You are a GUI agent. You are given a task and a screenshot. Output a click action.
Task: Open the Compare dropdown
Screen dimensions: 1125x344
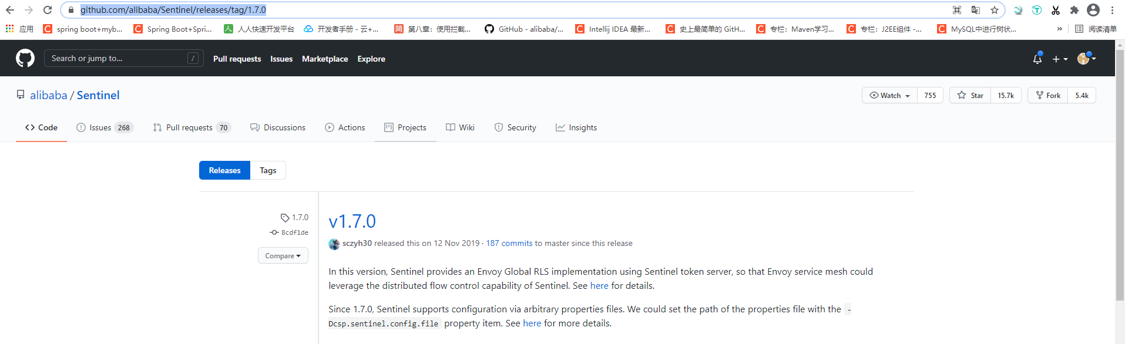click(283, 255)
